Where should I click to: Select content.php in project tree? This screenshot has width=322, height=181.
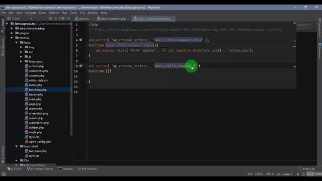coord(37,76)
